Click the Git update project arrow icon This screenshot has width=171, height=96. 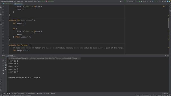(153, 1)
